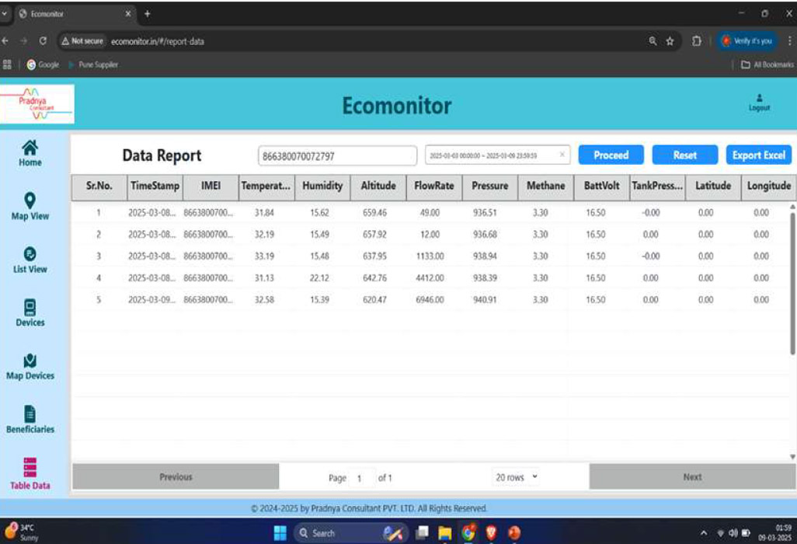Expand the 20 rows page size dropdown
Image resolution: width=797 pixels, height=544 pixels.
(x=517, y=477)
